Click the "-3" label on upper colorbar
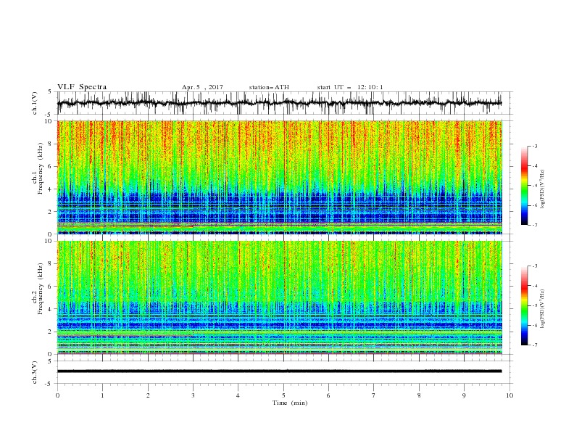The height and width of the screenshot is (444, 574). (534, 147)
